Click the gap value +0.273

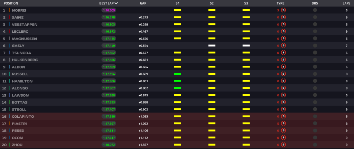(x=143, y=17)
